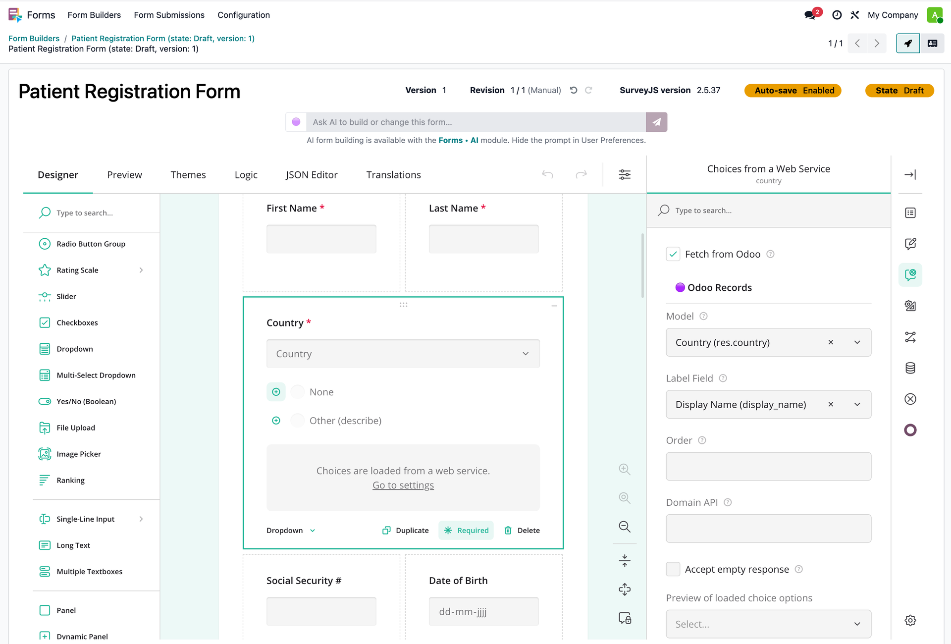Open the gear settings icon in sidebar

[x=910, y=620]
